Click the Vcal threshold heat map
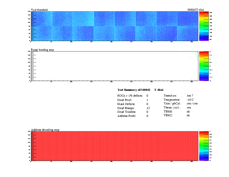This screenshot has width=229, height=177. [114, 26]
